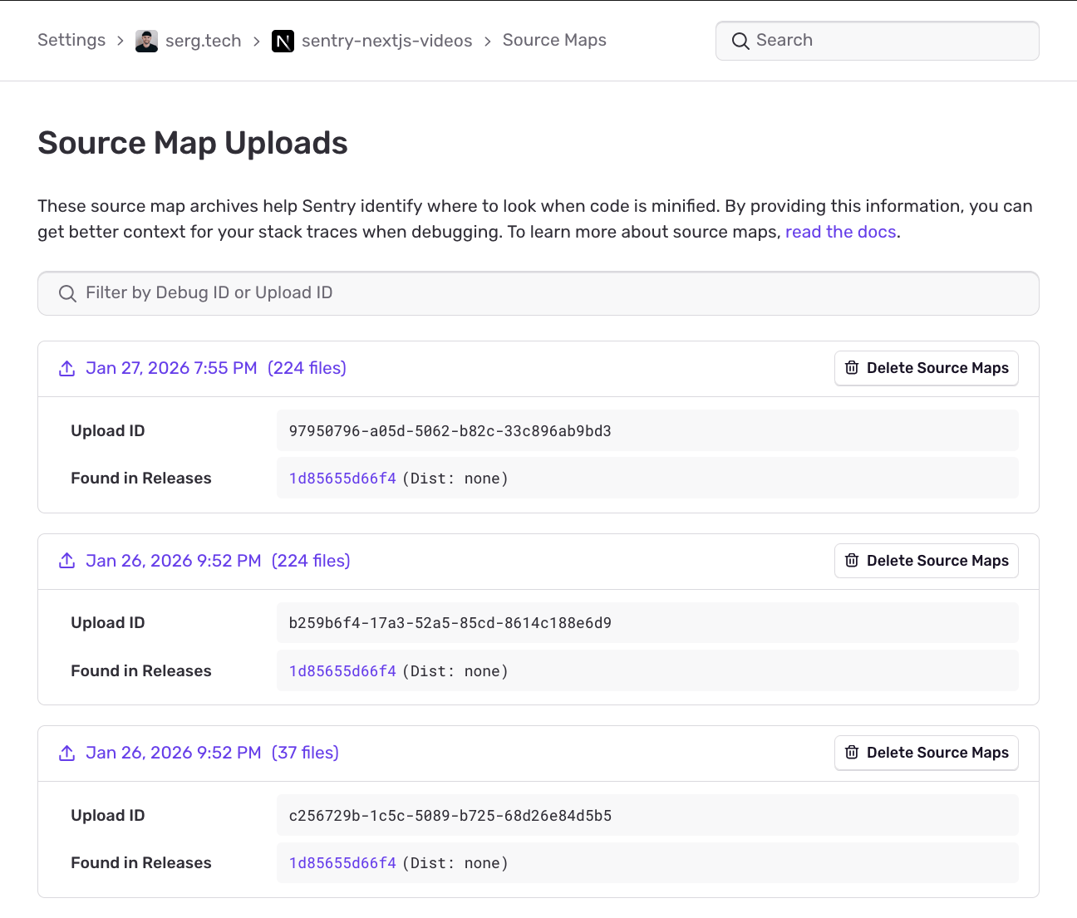
Task: Click the top Search input field
Action: coord(877,41)
